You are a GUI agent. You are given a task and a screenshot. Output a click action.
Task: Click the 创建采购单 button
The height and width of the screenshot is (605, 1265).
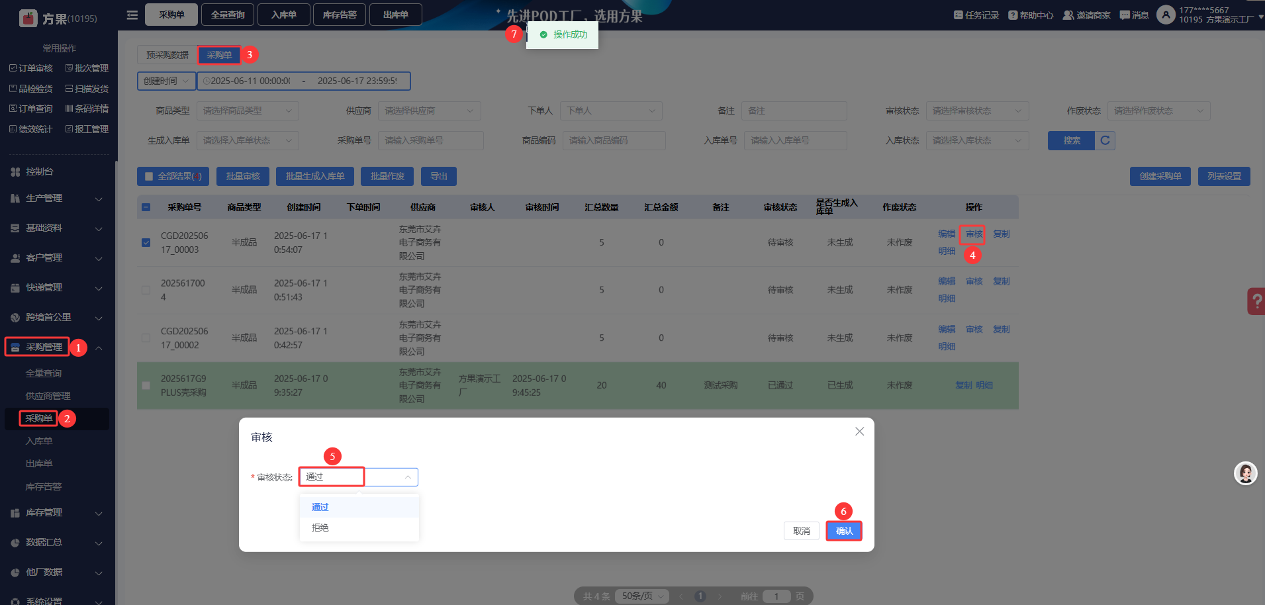click(1160, 176)
